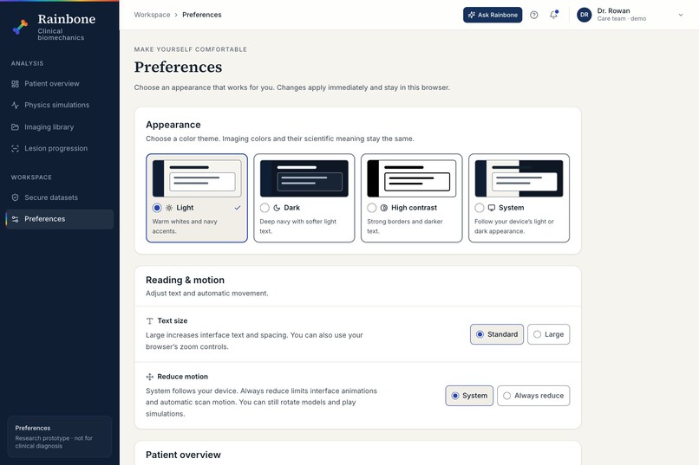Click the Reading & motion heading
The width and height of the screenshot is (699, 465).
[185, 280]
